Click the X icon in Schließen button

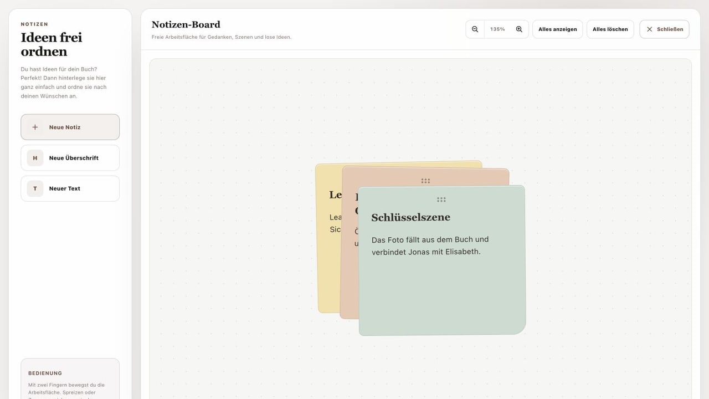pyautogui.click(x=650, y=29)
